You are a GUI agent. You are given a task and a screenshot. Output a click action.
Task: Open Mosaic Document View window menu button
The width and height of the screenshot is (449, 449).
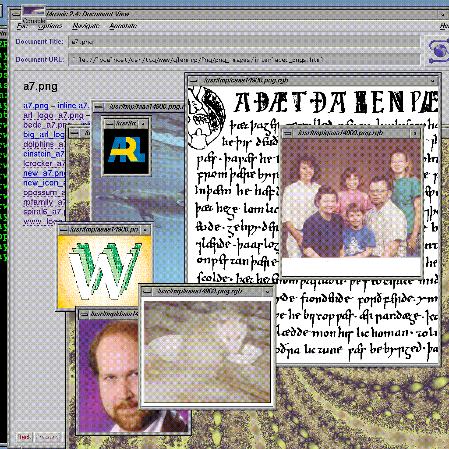pyautogui.click(x=16, y=14)
